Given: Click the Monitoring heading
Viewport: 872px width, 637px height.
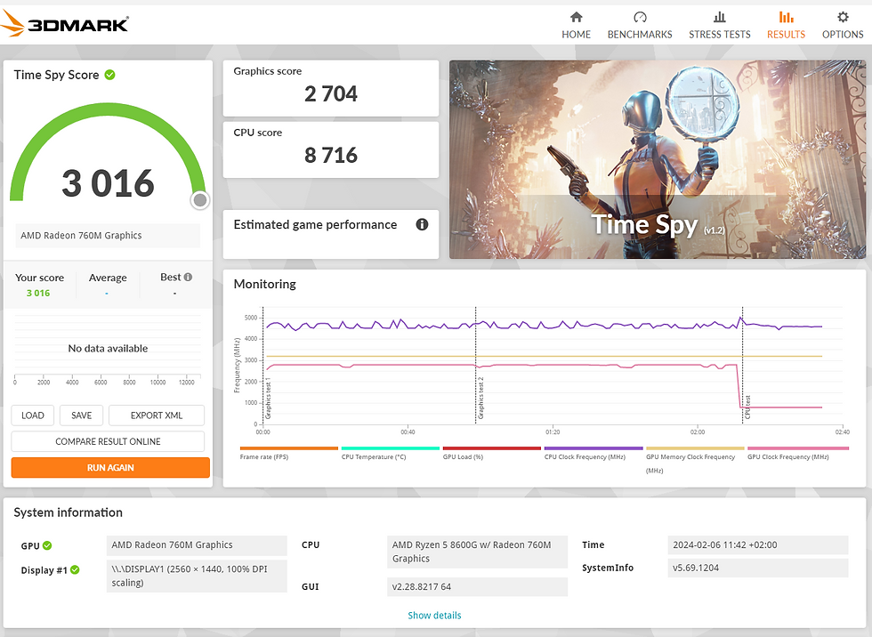Looking at the screenshot, I should click(x=265, y=284).
